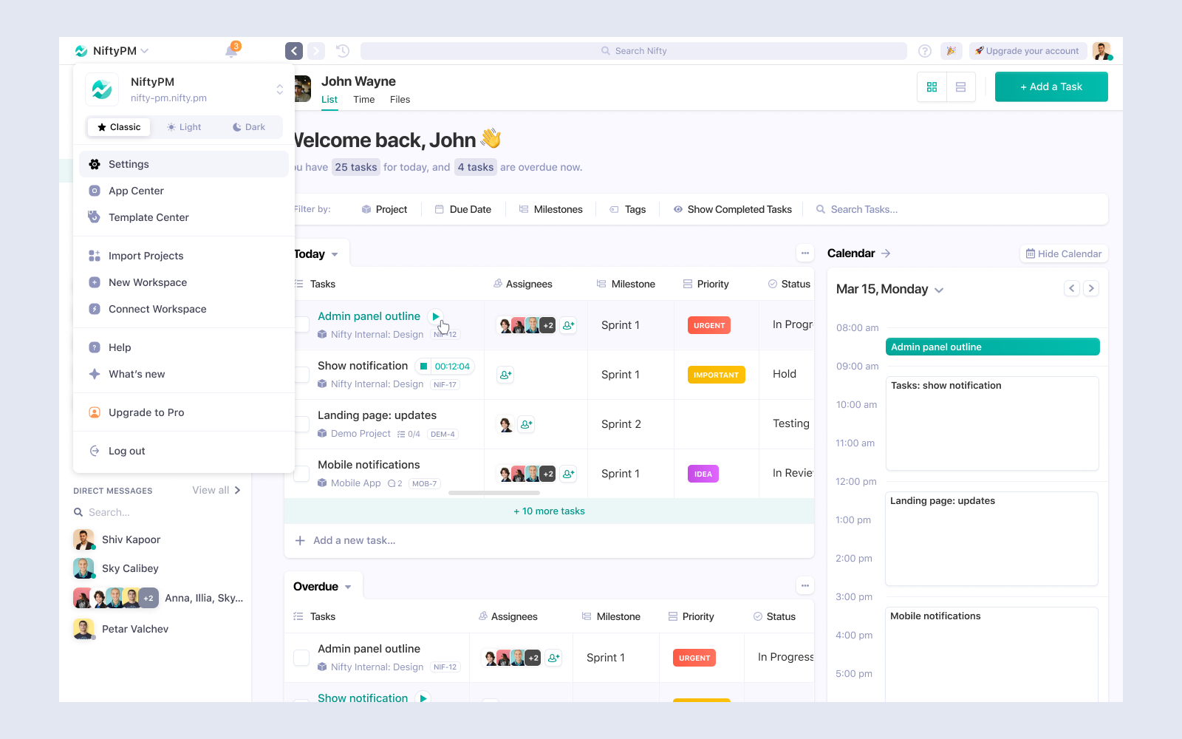Click the celebration icon in the top bar
Screen dimensions: 1182x739
click(951, 50)
